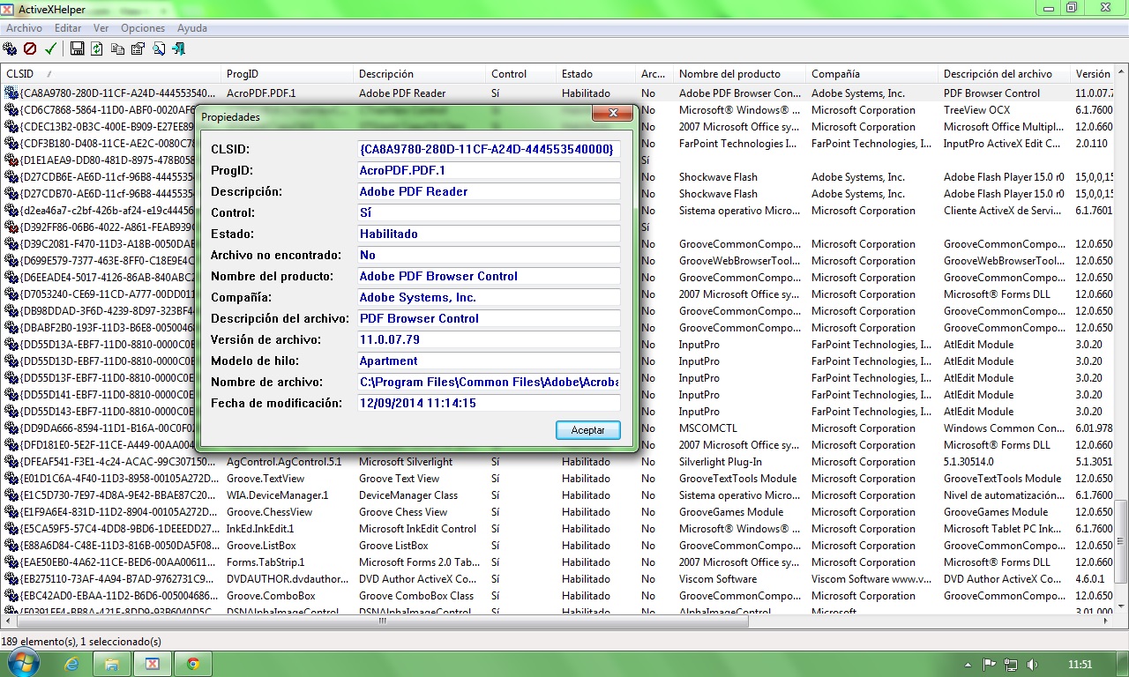Select the Groove.TextView ProgID cell

tap(265, 479)
